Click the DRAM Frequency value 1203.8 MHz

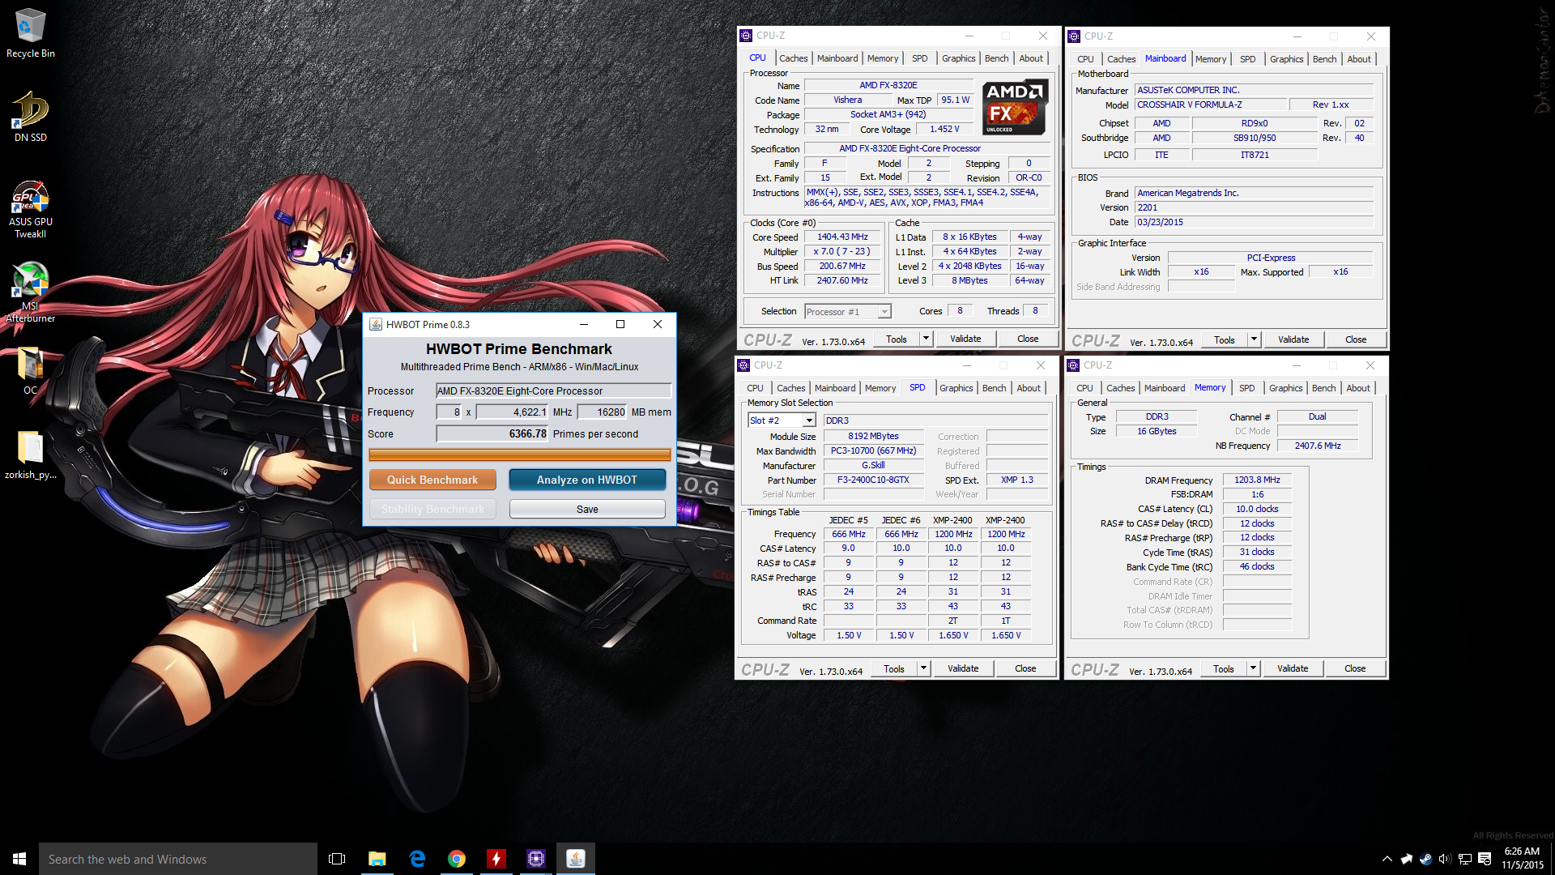coord(1257,480)
